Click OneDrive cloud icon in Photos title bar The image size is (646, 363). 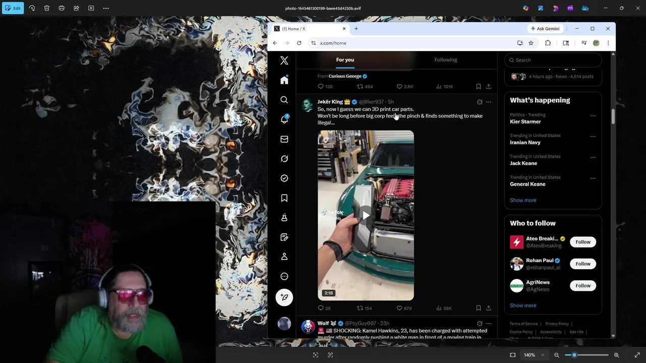point(585,8)
